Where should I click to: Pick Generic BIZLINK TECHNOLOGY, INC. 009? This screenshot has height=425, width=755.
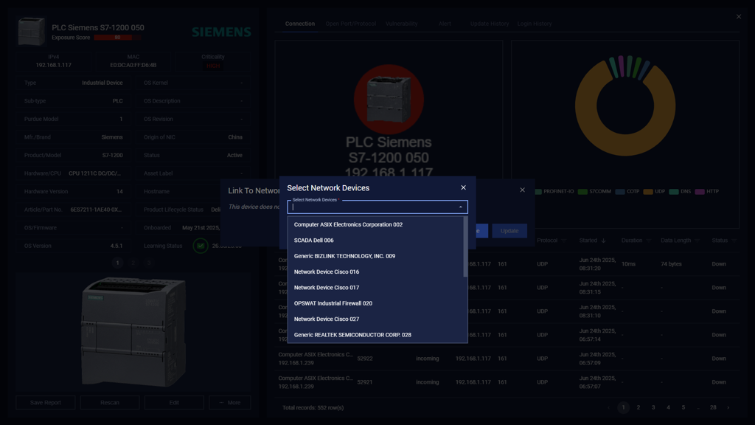344,256
